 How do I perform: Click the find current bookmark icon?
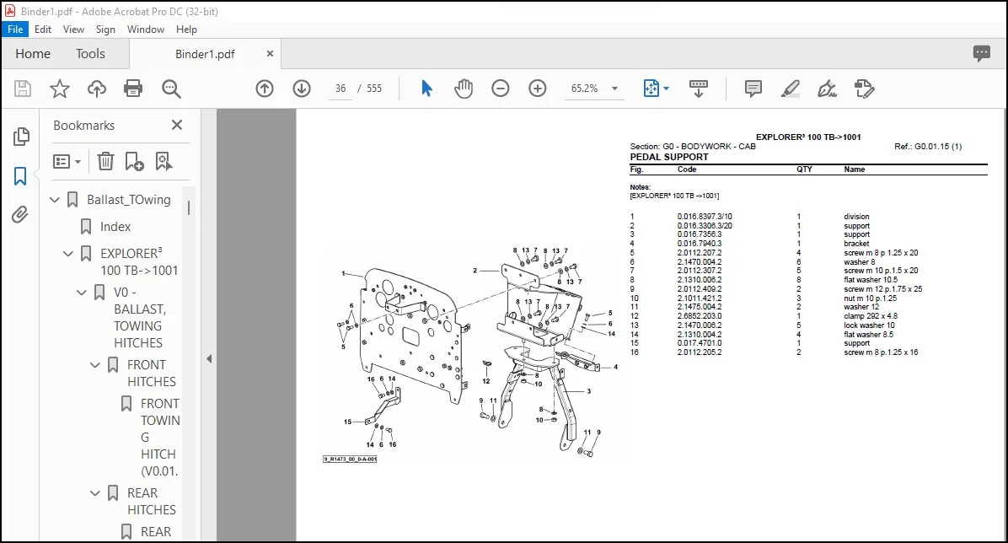[164, 162]
